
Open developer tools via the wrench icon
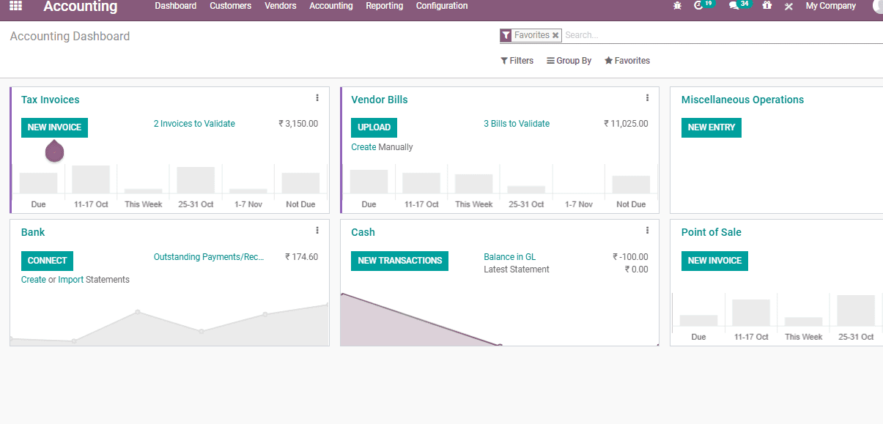[788, 6]
